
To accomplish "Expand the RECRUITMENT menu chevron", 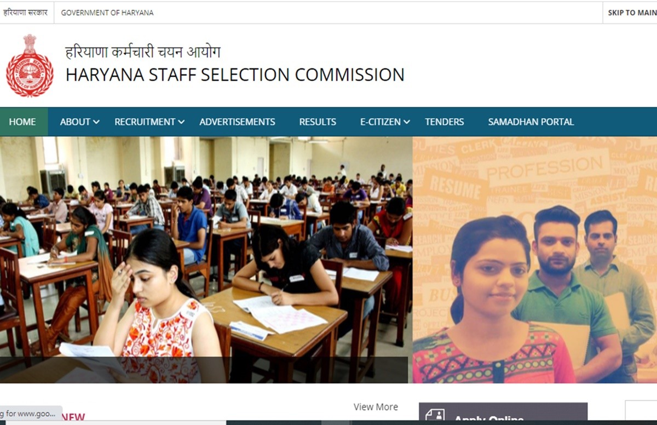I will click(181, 122).
